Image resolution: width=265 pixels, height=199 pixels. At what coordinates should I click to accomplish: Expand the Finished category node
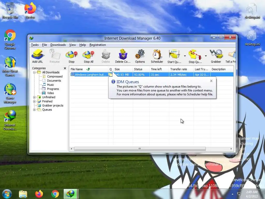(34, 101)
